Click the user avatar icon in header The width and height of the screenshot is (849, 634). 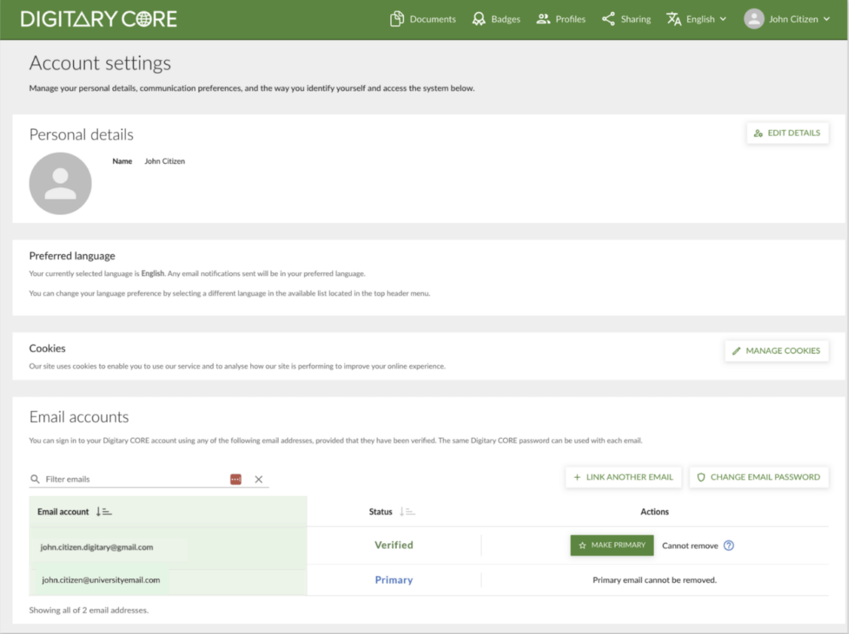[754, 19]
